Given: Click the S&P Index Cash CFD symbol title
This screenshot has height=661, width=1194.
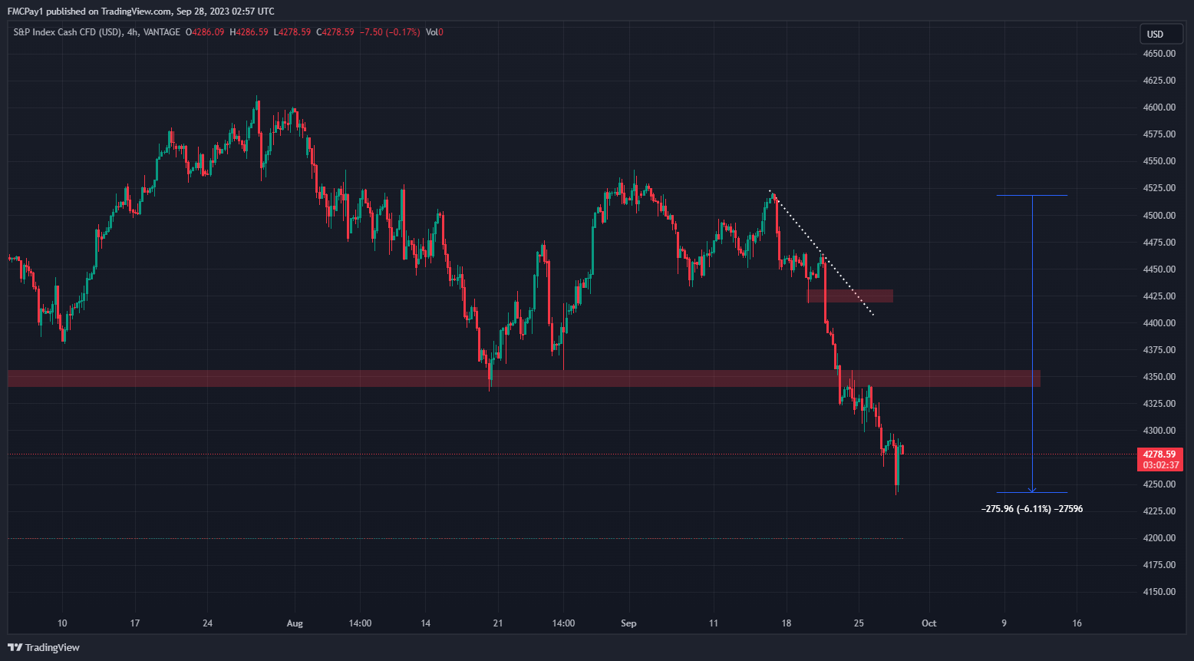Looking at the screenshot, I should (68, 32).
